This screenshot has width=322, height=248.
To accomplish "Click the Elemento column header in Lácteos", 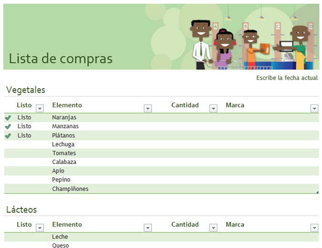I will point(67,224).
